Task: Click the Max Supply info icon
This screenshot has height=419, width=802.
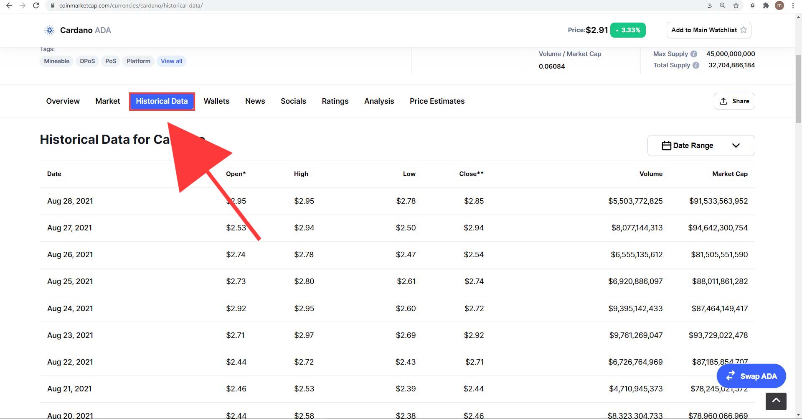Action: (x=694, y=54)
